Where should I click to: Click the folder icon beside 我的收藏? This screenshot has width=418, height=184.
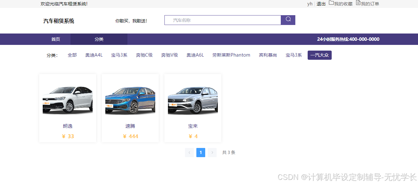[x=331, y=3]
